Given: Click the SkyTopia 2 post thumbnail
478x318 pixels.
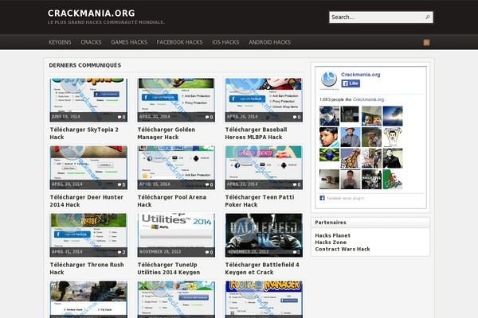Looking at the screenshot, I should coord(88,100).
